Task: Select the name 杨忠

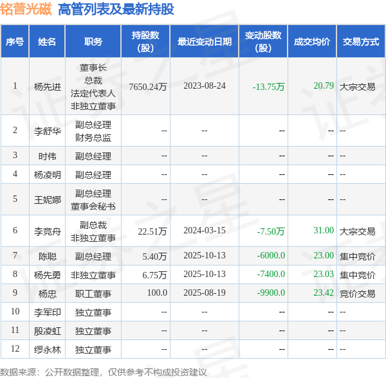Action: tap(47, 294)
